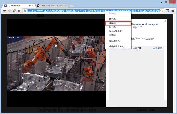This screenshot has width=177, height=114.
Task: Close the Facebook photo viewer panel
Action: (x=165, y=21)
